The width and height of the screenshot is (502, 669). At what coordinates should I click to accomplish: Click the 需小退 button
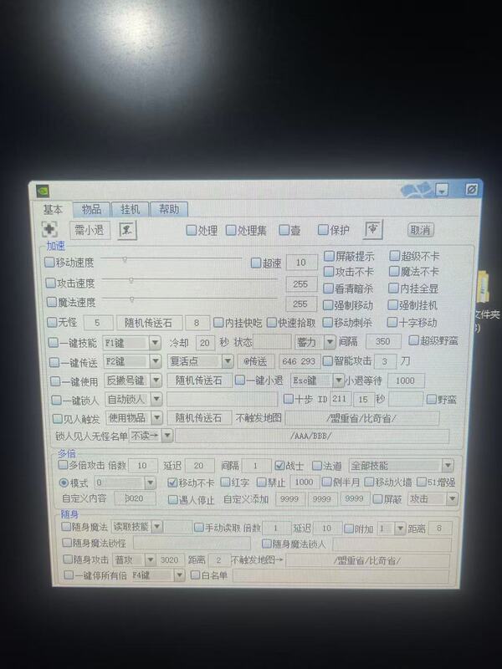(90, 231)
